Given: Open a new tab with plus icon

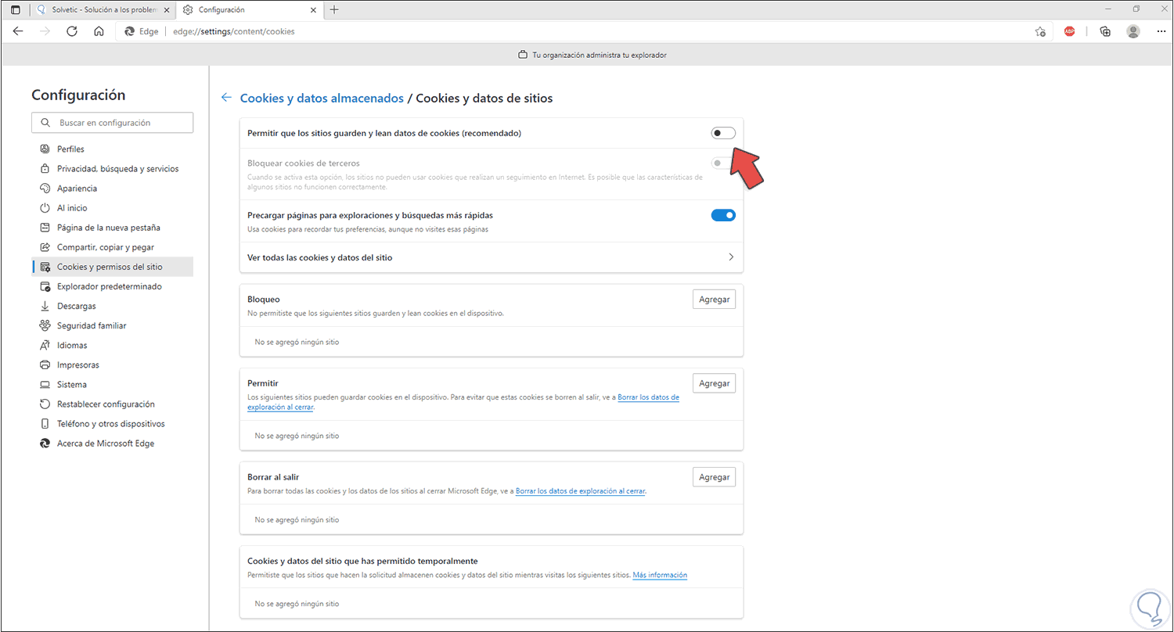Looking at the screenshot, I should (334, 9).
